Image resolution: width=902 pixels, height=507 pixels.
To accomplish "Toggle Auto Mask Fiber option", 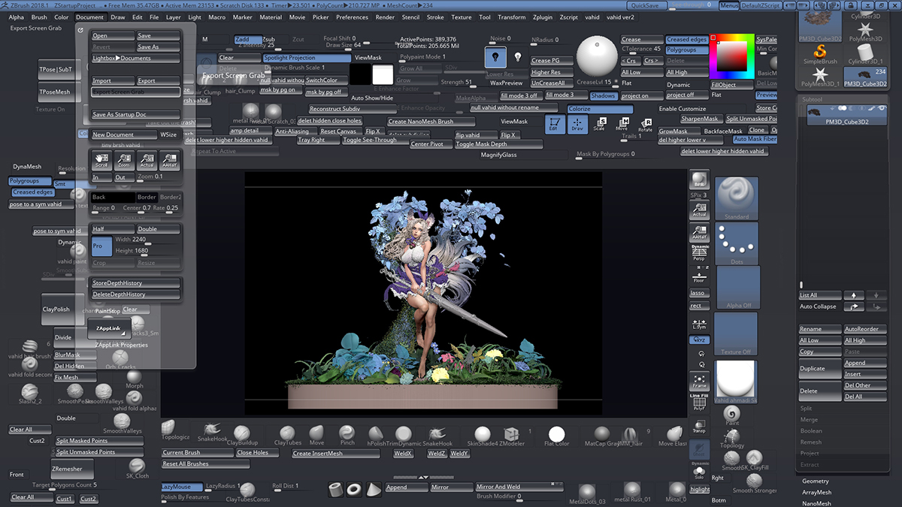I will click(755, 140).
